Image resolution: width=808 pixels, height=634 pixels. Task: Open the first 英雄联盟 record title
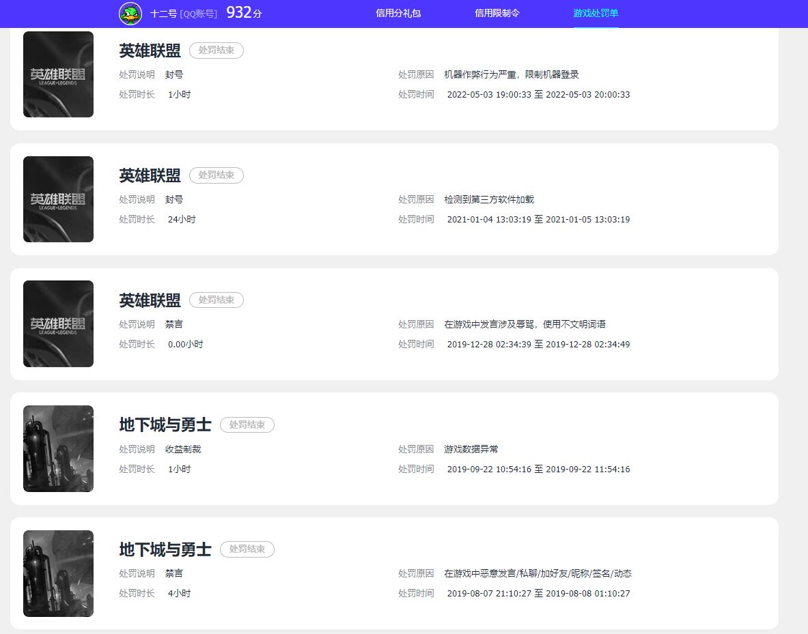point(149,50)
